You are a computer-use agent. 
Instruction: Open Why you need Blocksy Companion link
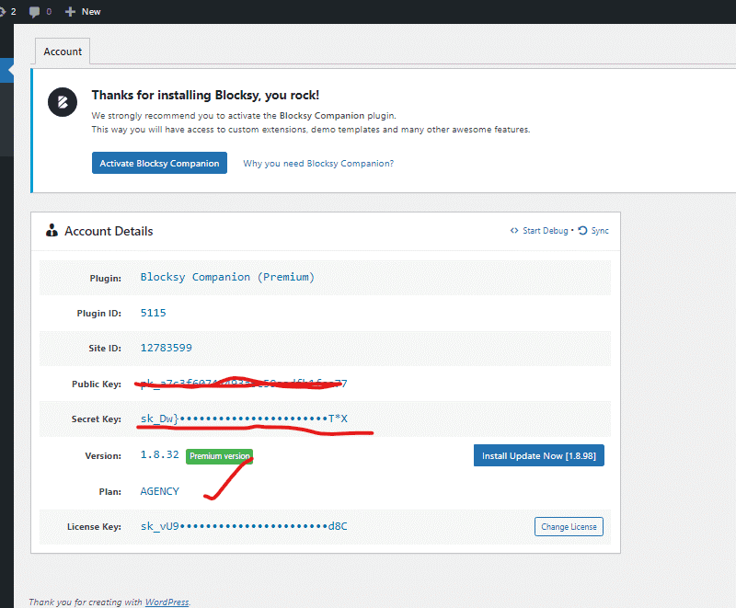click(318, 163)
